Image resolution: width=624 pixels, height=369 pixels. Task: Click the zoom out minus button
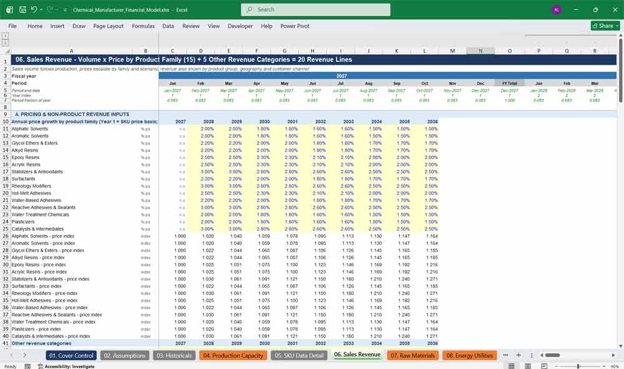556,367
